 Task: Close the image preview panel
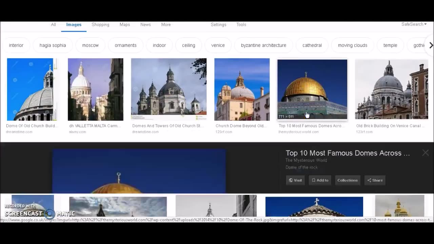(426, 153)
